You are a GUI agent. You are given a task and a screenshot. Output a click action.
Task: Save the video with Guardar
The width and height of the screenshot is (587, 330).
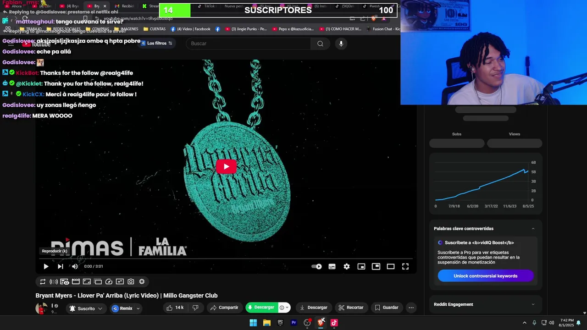click(387, 308)
